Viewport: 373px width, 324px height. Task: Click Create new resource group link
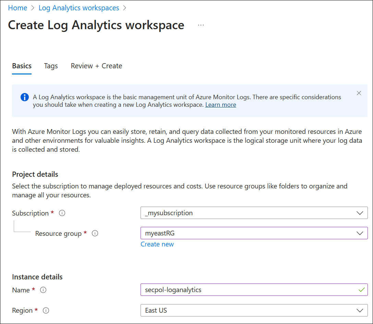[157, 244]
